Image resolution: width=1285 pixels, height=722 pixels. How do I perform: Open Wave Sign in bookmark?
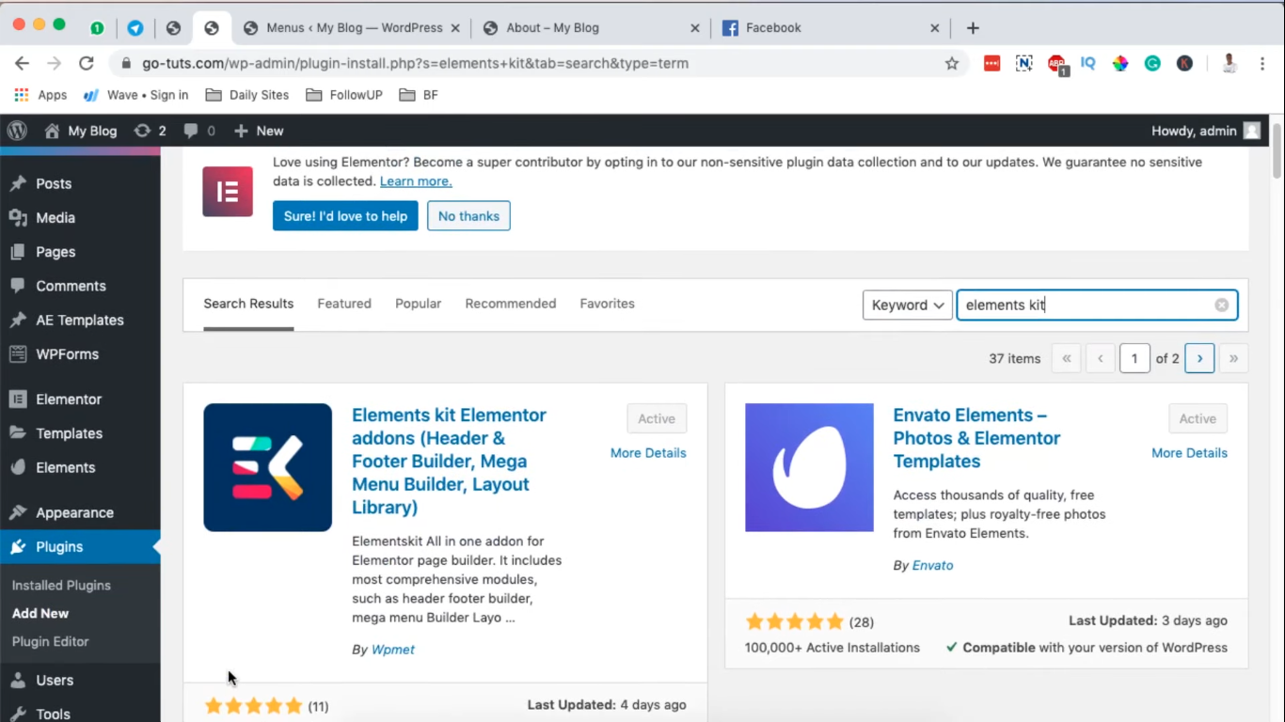point(136,95)
